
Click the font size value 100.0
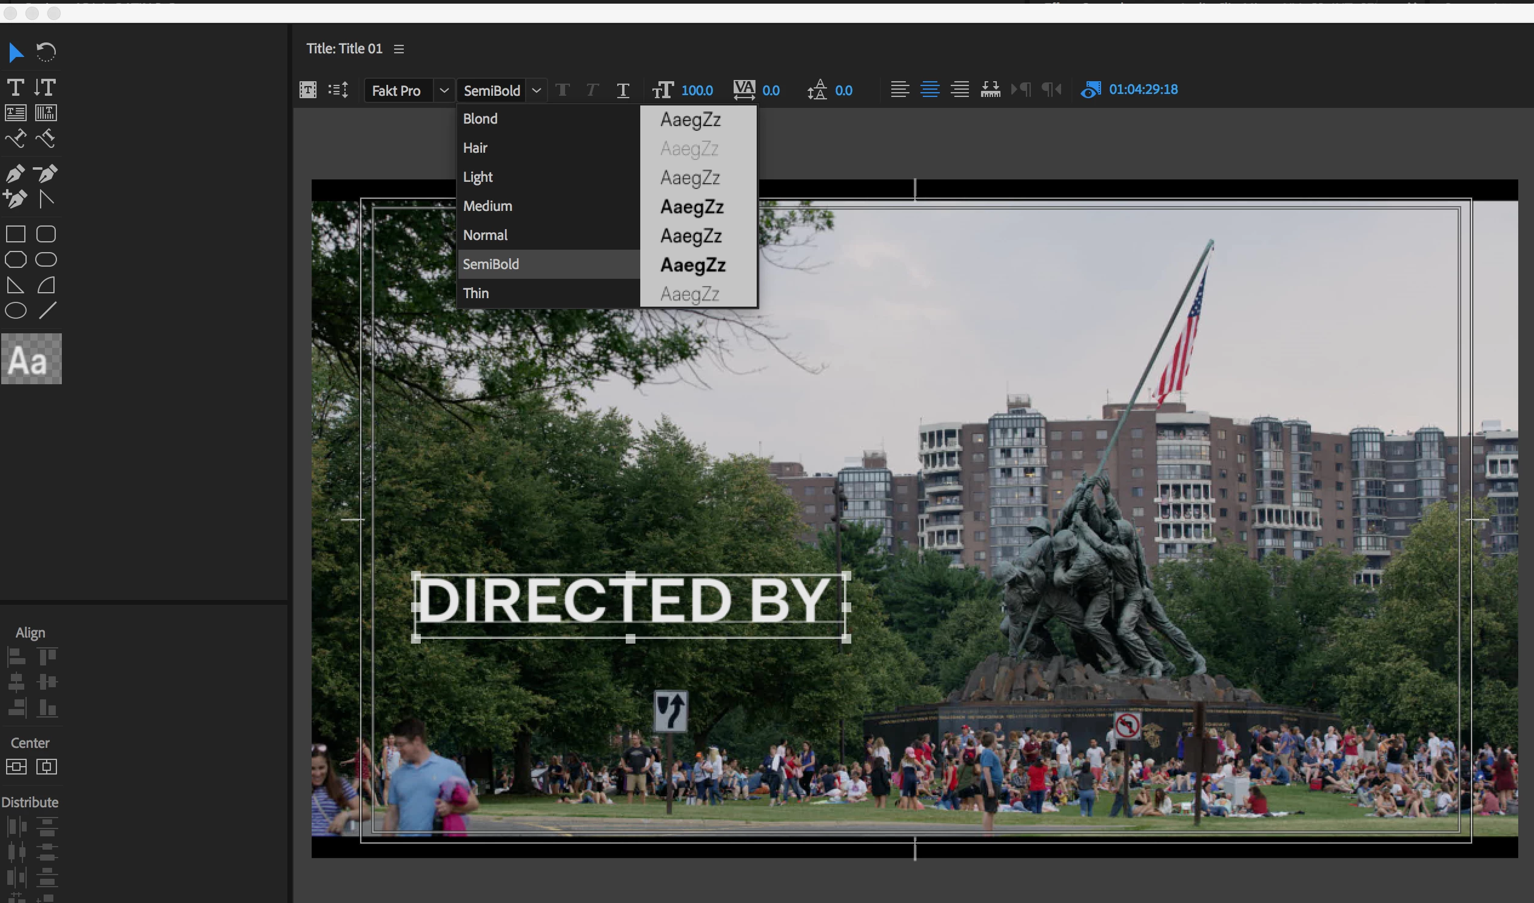tap(697, 91)
